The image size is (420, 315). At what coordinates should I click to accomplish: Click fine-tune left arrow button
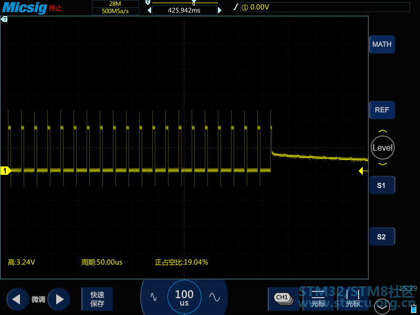[x=17, y=299]
